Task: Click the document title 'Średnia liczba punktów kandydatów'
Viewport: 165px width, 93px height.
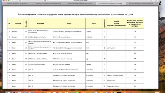Action: (x=76, y=14)
